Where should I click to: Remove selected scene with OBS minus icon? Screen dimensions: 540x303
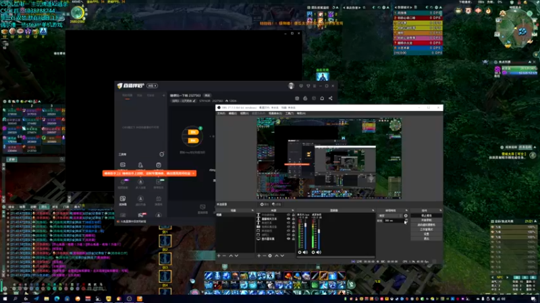224,256
